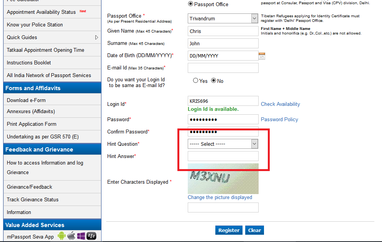Screen dimensions: 382x242
Task: Open the calendar date picker icon
Action: 262,56
